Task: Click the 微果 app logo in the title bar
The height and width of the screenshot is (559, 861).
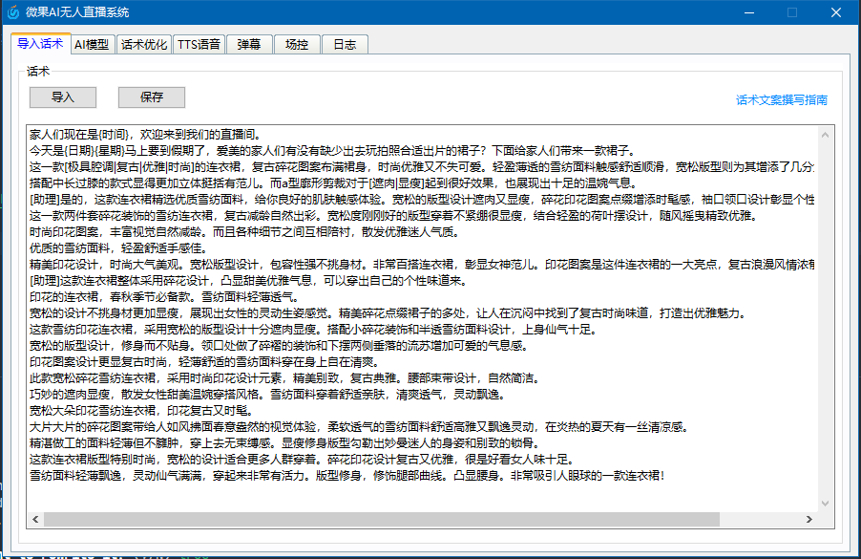Action: pyautogui.click(x=12, y=11)
